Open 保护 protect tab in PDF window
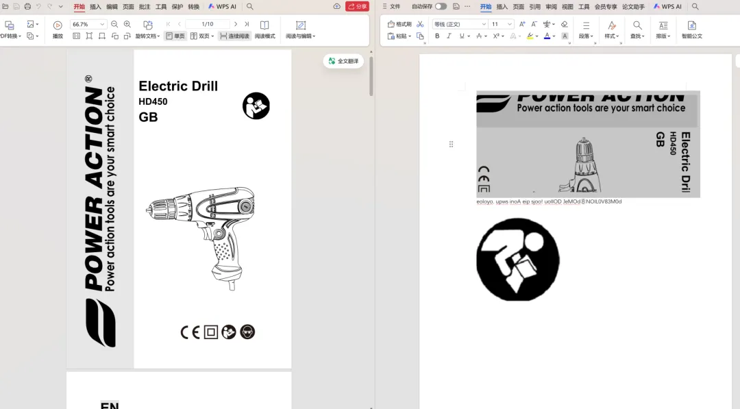Viewport: 740px width, 409px height. 177,7
